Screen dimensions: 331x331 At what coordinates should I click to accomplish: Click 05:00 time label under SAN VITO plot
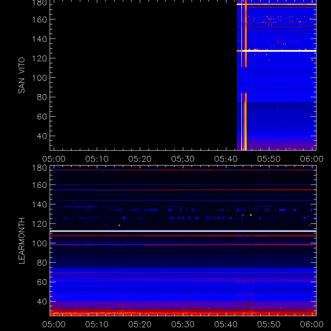54,159
